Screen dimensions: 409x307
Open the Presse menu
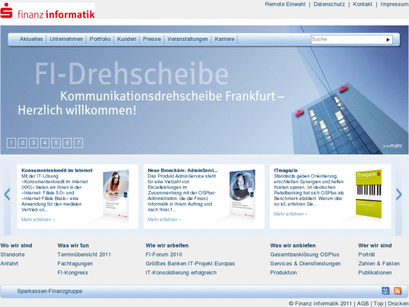152,39
